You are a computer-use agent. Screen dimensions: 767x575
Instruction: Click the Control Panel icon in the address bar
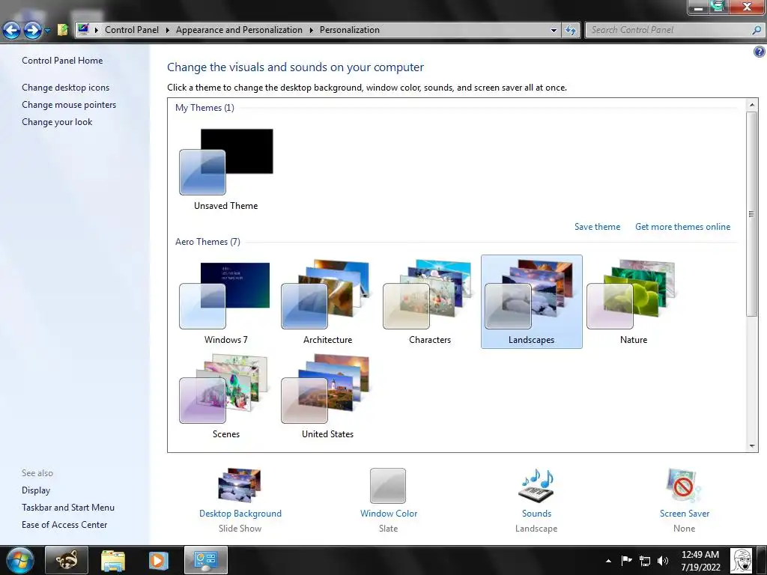tap(83, 29)
